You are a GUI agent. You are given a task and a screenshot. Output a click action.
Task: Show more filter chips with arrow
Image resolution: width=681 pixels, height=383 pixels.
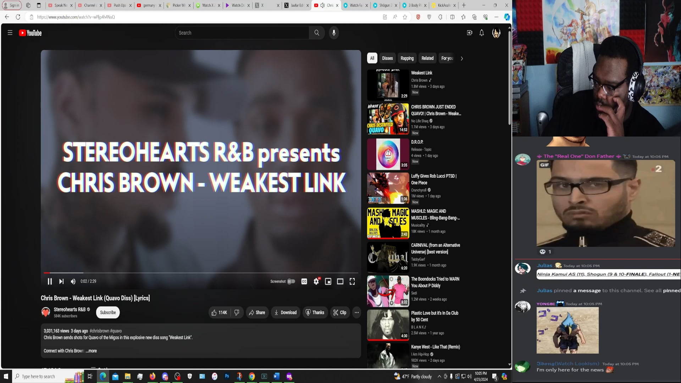(462, 59)
